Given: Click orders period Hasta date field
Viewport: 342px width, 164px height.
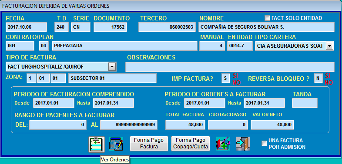Looking at the screenshot, I should pyautogui.click(x=265, y=103).
